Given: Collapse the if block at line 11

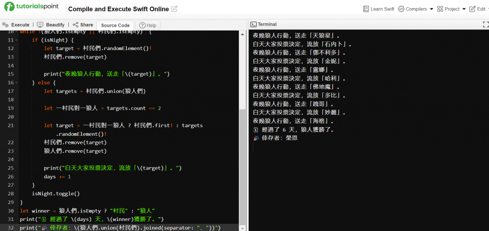Looking at the screenshot, I should pos(16,40).
